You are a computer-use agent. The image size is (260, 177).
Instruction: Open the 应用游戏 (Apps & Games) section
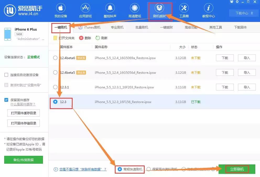click(85, 10)
